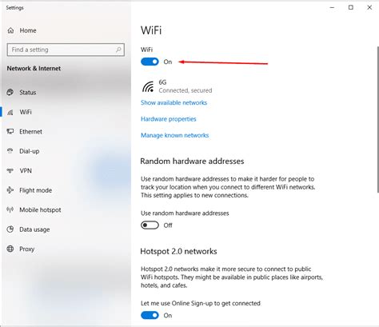
Task: Open VPN settings page
Action: (26, 170)
